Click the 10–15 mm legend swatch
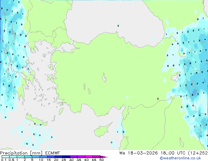208x161 pixels. click(x=43, y=157)
